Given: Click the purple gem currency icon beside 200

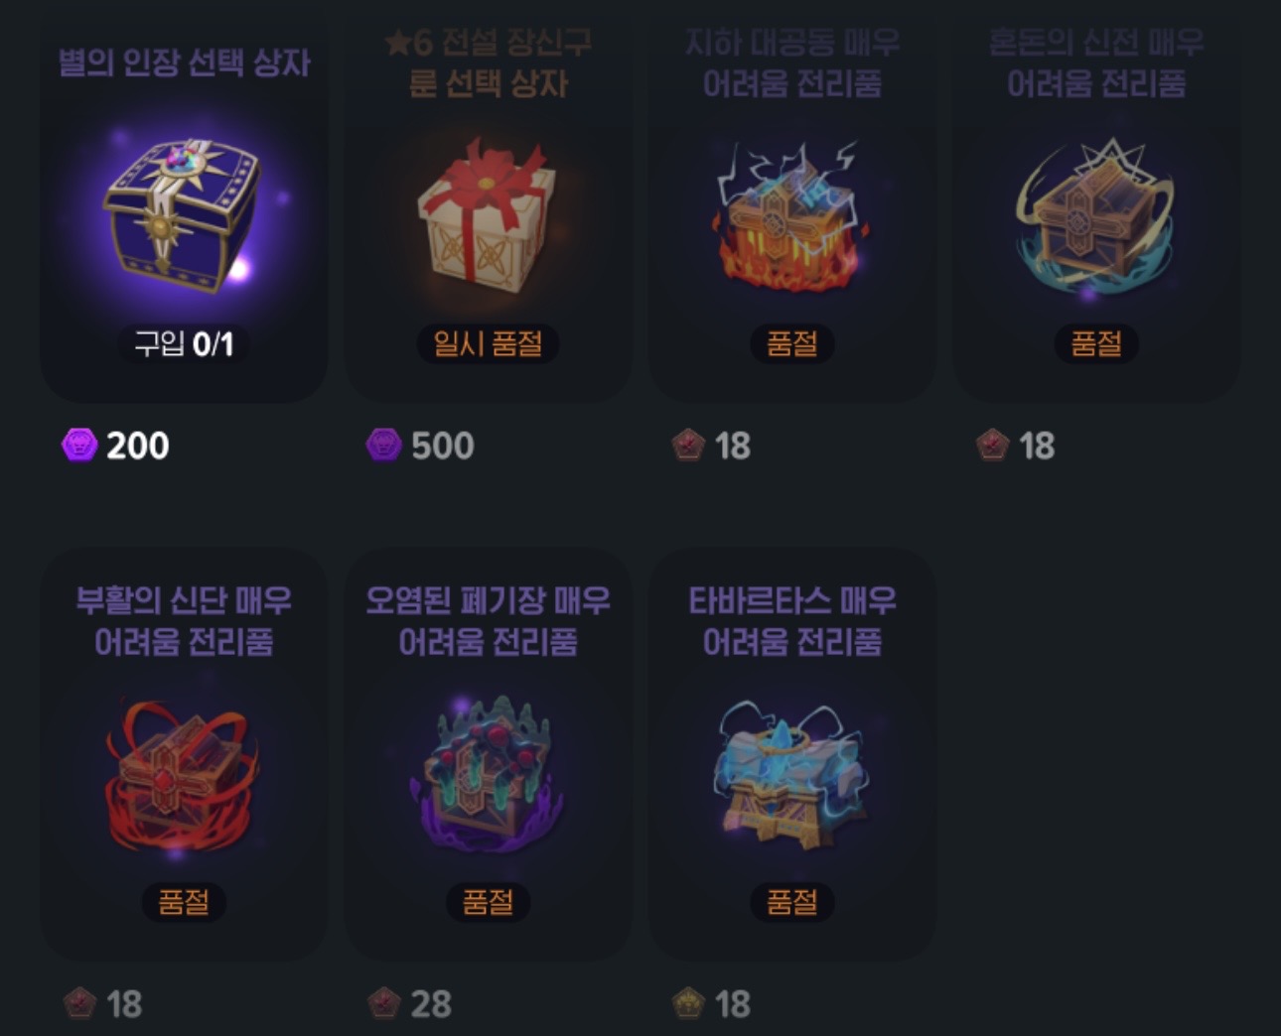Looking at the screenshot, I should pos(79,445).
